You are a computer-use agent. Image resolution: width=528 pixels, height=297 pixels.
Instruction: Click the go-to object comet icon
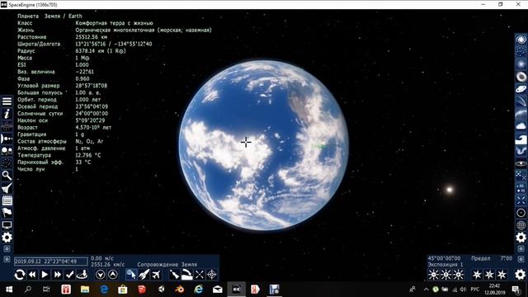tap(174, 275)
